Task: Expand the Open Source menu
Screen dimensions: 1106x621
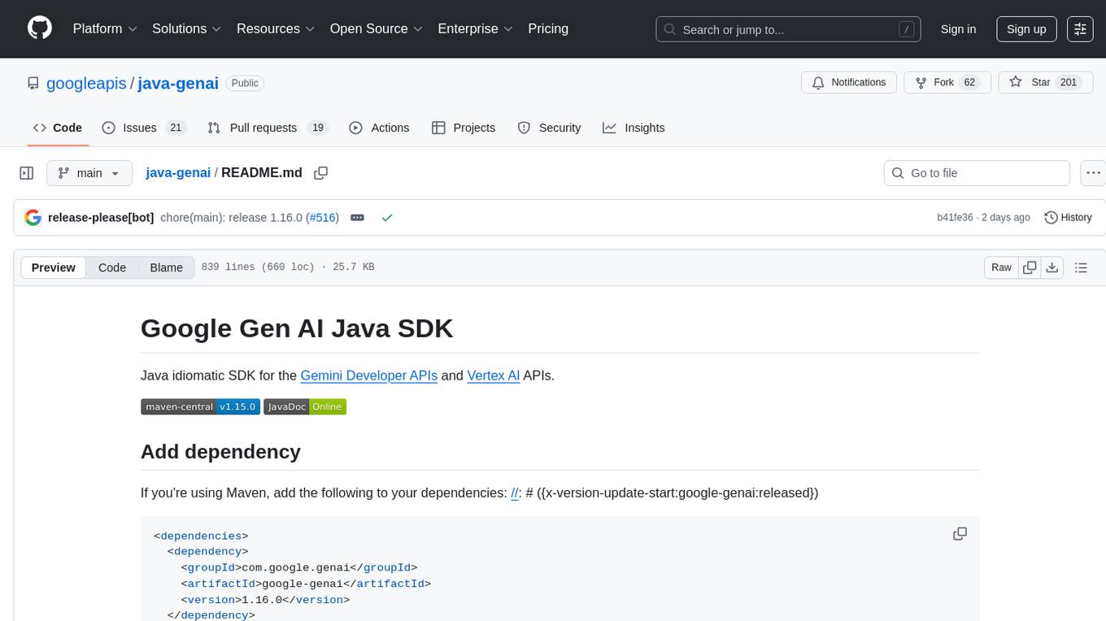Action: pyautogui.click(x=377, y=28)
